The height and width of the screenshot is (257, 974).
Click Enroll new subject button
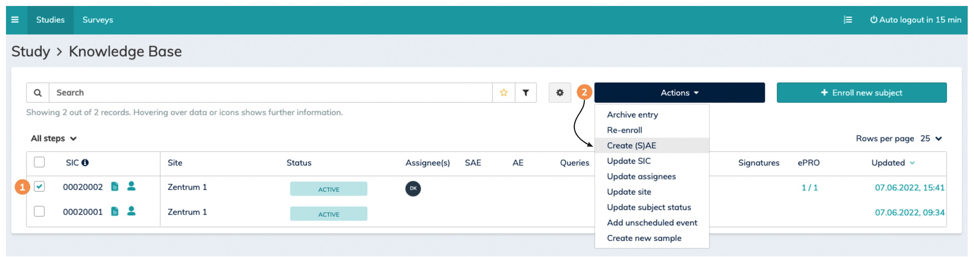(861, 92)
